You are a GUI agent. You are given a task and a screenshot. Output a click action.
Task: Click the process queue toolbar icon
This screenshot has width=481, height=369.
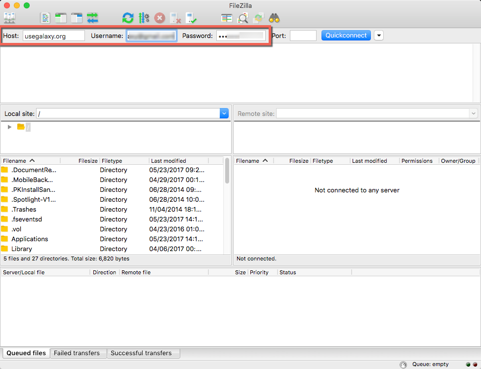point(144,18)
